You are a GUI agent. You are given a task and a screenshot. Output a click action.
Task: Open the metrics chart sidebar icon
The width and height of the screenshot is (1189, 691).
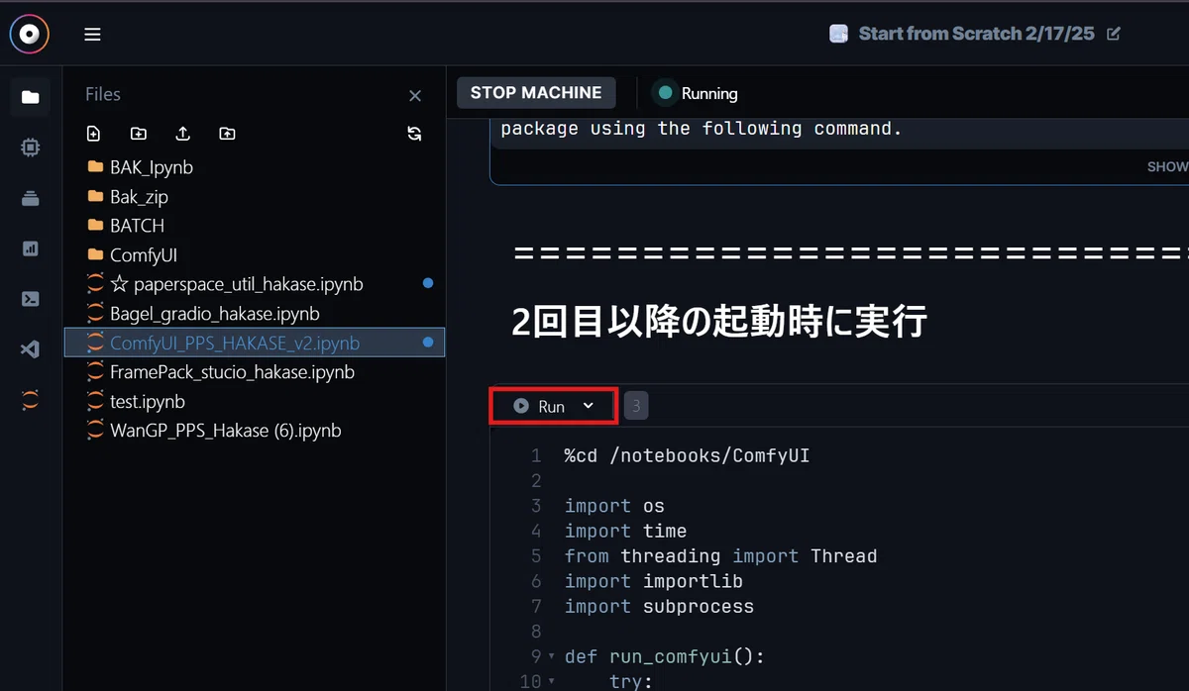pyautogui.click(x=30, y=248)
